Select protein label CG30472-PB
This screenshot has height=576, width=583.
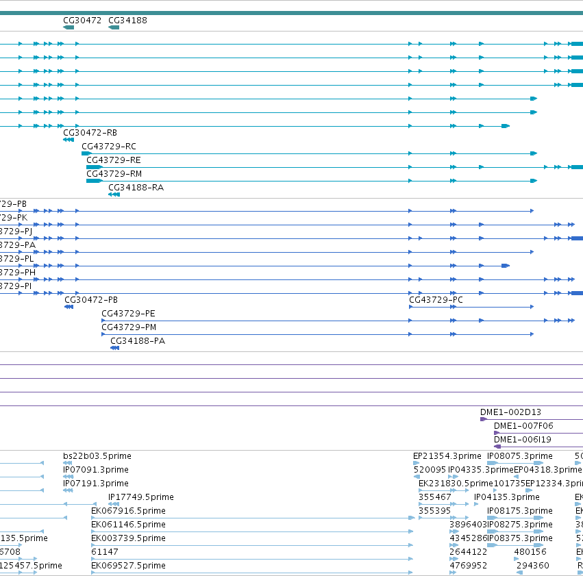click(91, 300)
